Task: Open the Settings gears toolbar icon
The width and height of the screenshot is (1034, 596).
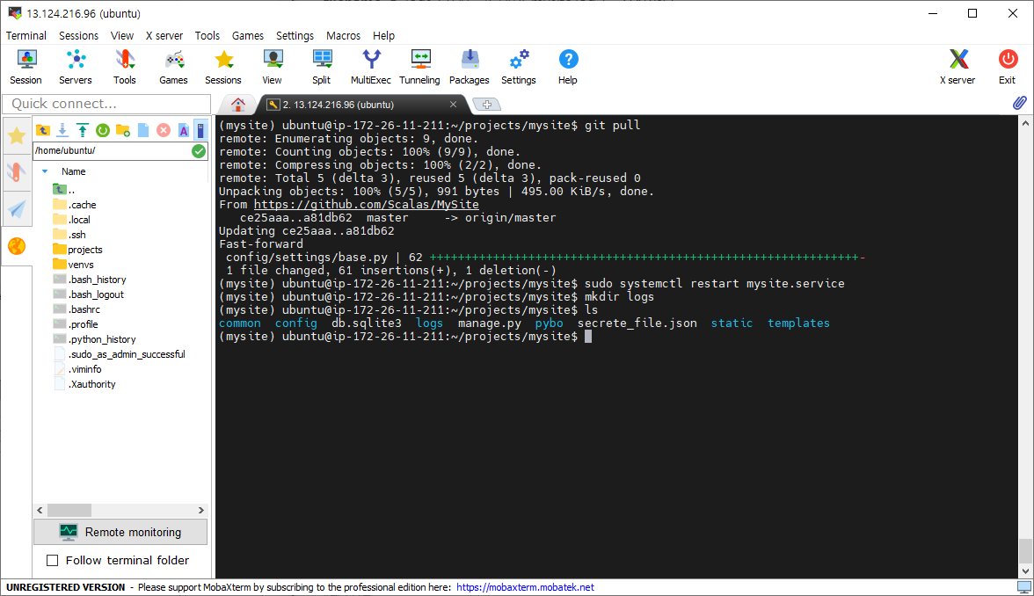Action: (x=519, y=67)
